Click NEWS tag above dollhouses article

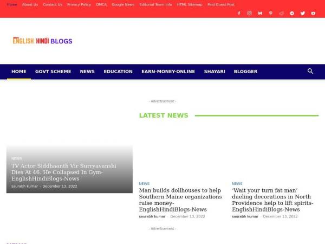point(144,184)
